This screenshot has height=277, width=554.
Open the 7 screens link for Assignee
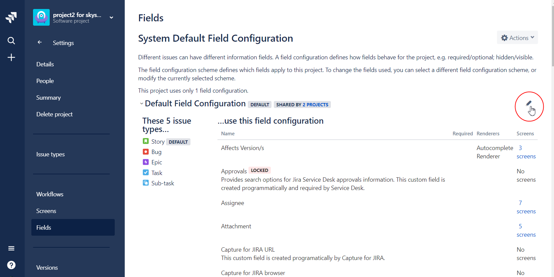tap(526, 207)
